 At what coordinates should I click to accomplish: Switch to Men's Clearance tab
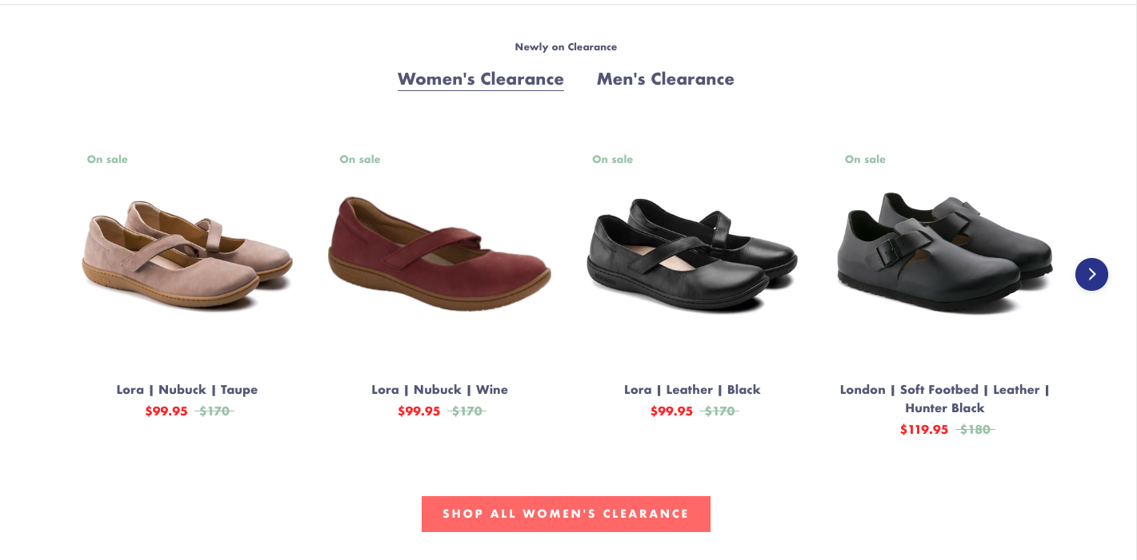point(665,79)
